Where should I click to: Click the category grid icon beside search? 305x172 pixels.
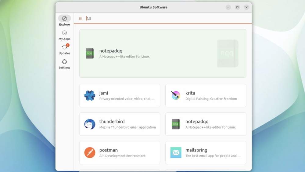pyautogui.click(x=81, y=19)
